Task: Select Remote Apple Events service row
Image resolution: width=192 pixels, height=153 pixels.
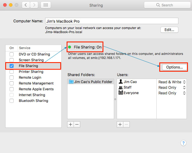Action: coord(33,89)
